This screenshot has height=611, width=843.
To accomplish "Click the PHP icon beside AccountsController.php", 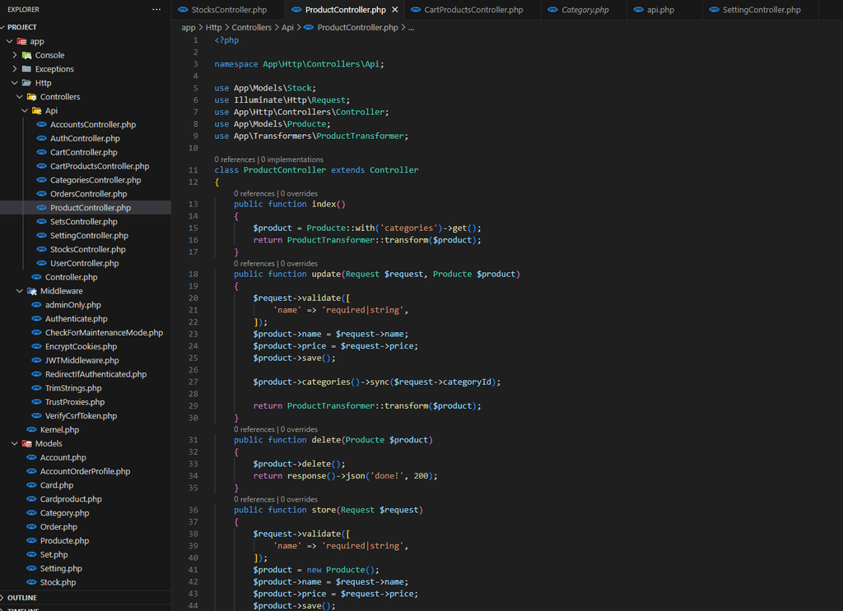I will tap(42, 124).
